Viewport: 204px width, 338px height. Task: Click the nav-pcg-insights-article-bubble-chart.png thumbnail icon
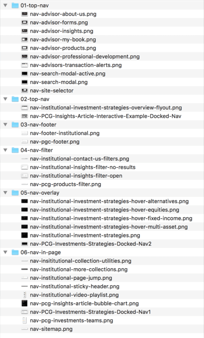[x=24, y=303]
